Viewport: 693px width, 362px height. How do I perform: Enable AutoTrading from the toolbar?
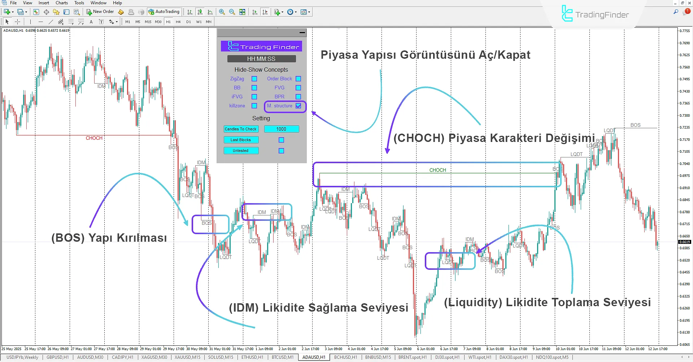click(164, 12)
